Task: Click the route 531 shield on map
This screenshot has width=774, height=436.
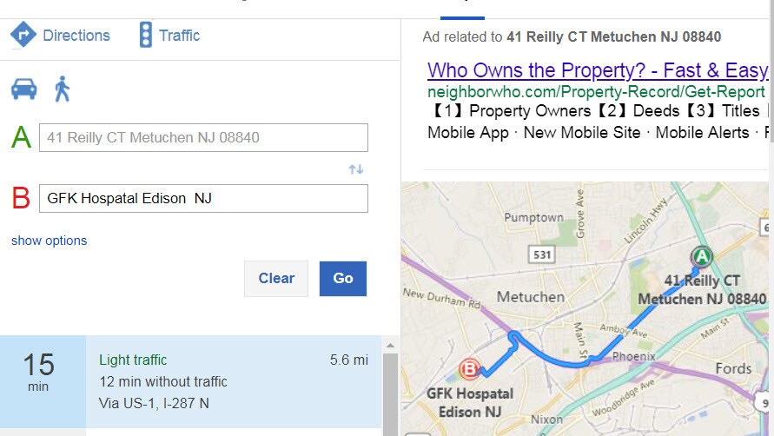Action: coord(542,254)
